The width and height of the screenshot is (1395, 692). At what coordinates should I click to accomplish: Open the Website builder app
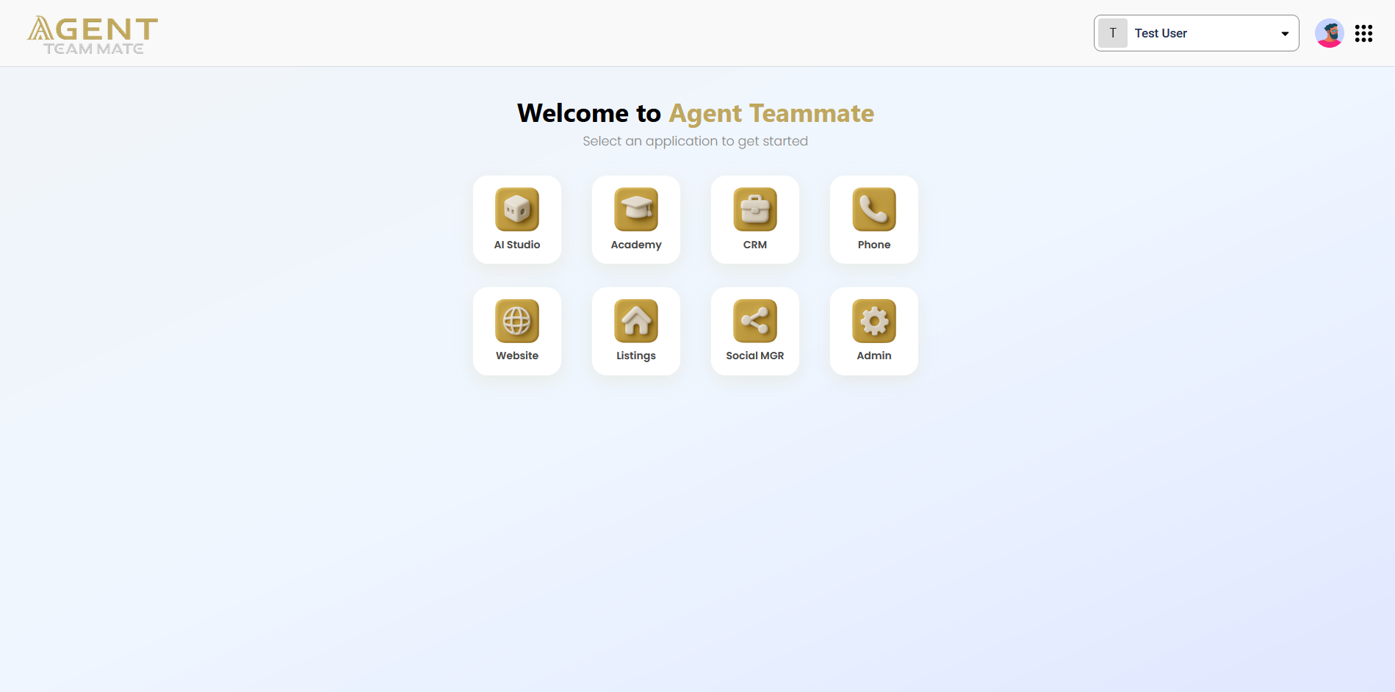click(516, 331)
